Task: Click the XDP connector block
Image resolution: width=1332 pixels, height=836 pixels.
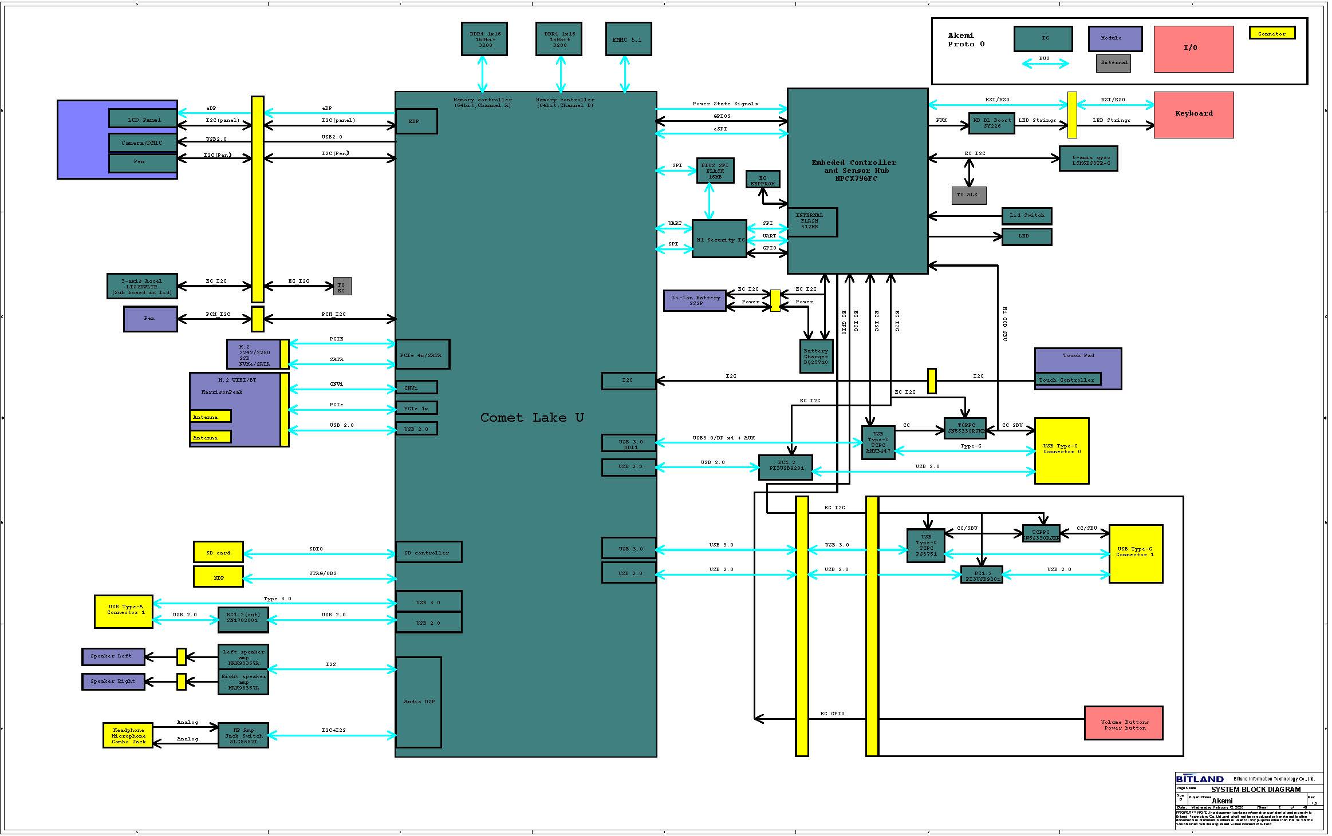Action: pyautogui.click(x=218, y=577)
